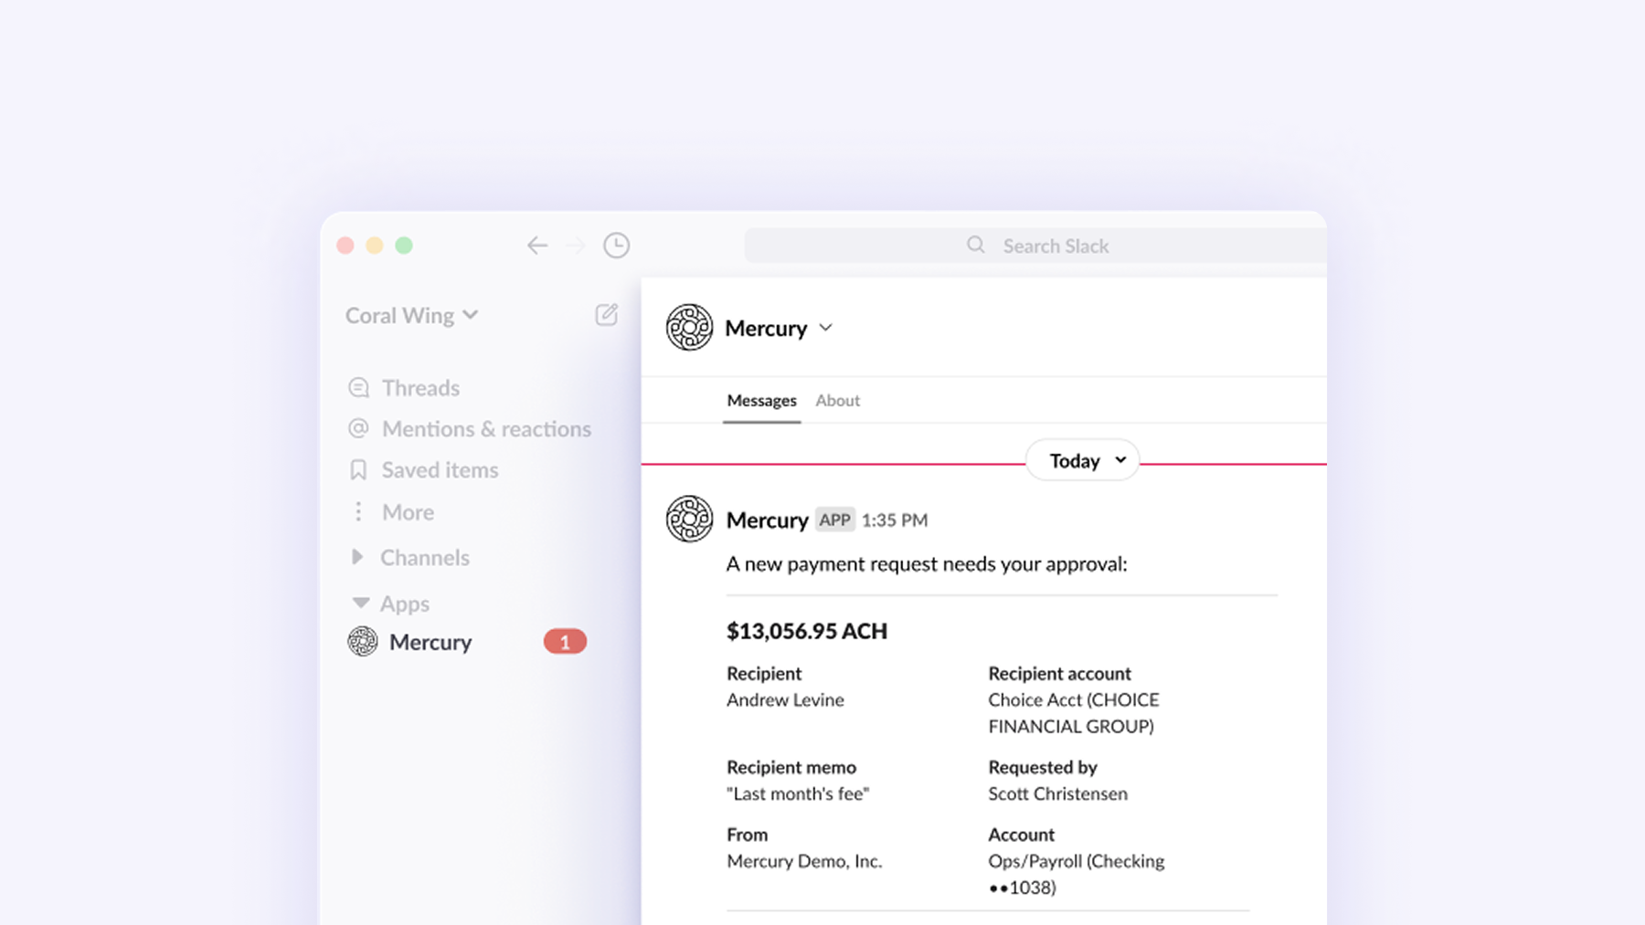
Task: Select the $13,056.95 ACH amount
Action: pyautogui.click(x=807, y=631)
